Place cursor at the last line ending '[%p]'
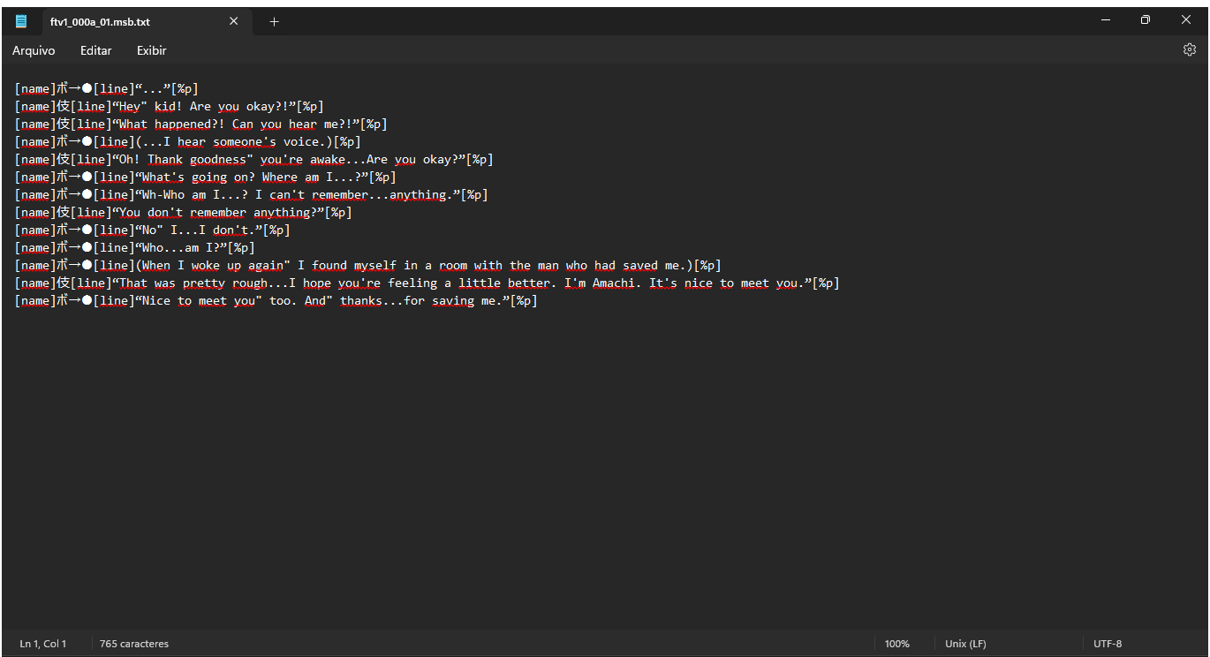 tap(524, 301)
